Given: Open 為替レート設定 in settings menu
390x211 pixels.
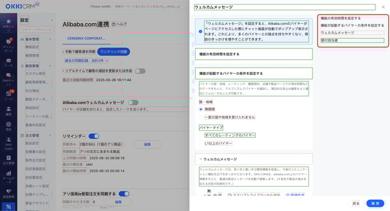Looking at the screenshot, I should pos(37,186).
